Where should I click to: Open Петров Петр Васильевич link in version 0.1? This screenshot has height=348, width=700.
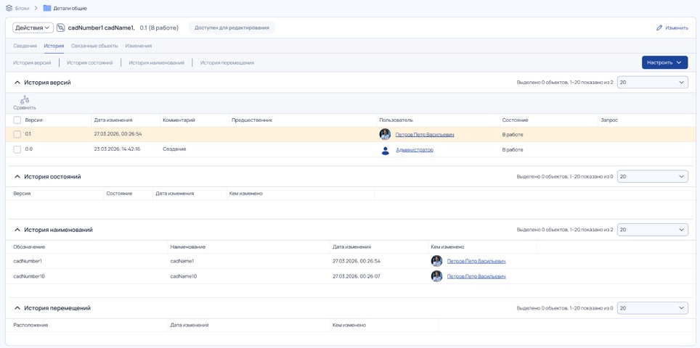pyautogui.click(x=425, y=135)
